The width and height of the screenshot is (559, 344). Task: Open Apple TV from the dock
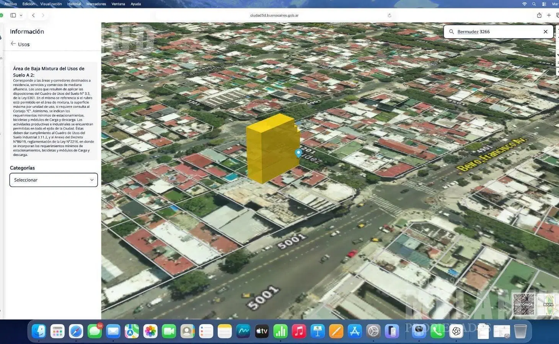[x=262, y=331]
